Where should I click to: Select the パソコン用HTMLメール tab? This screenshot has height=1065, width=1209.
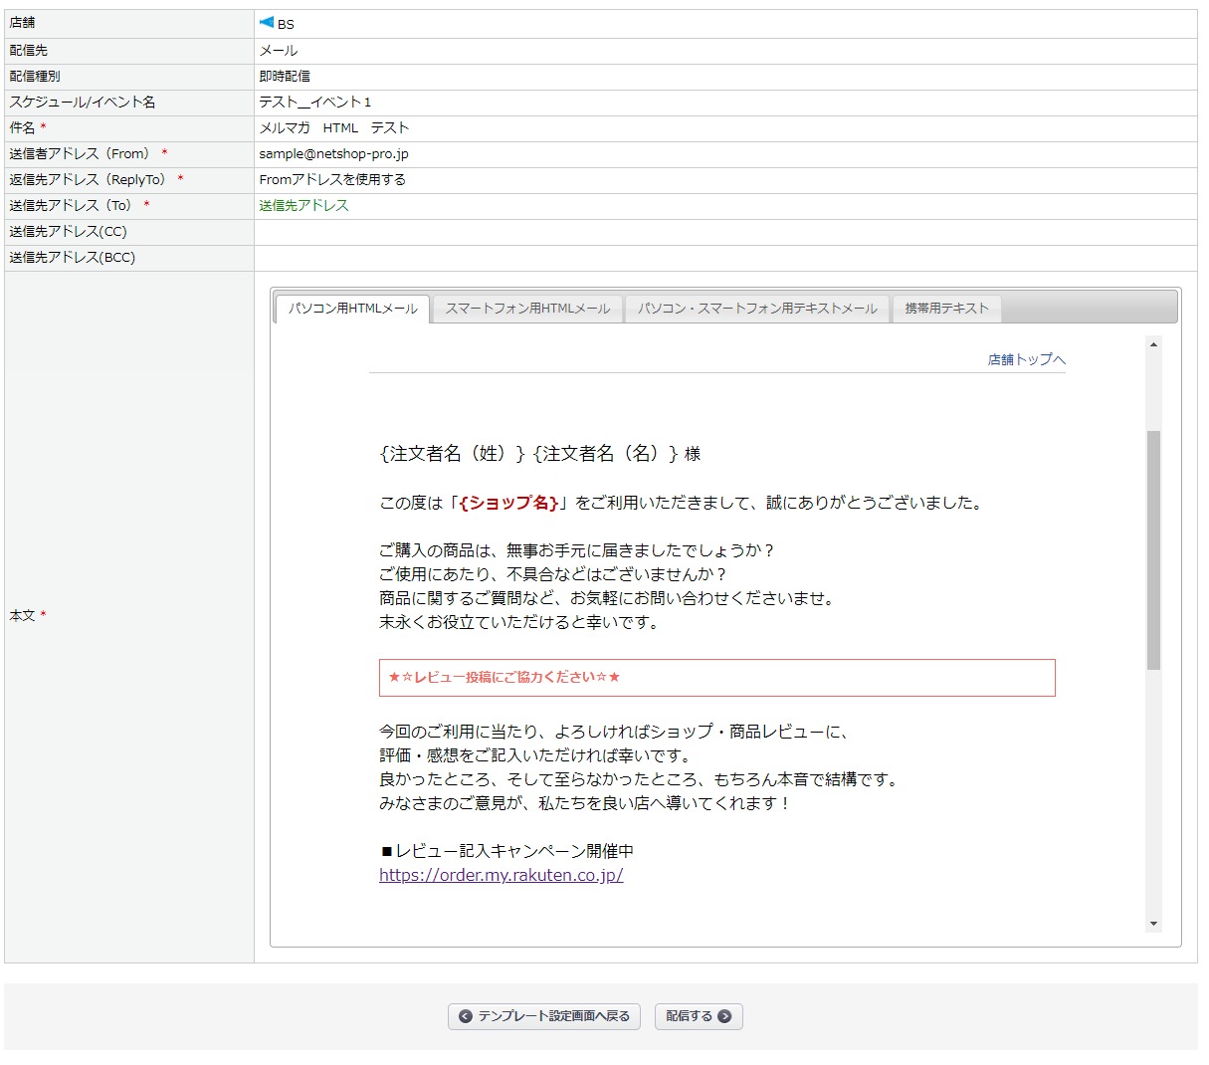(352, 309)
